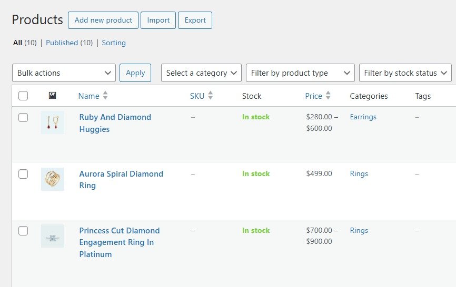Open Aurora Spiral Diamond Ring thumbnail

point(53,179)
